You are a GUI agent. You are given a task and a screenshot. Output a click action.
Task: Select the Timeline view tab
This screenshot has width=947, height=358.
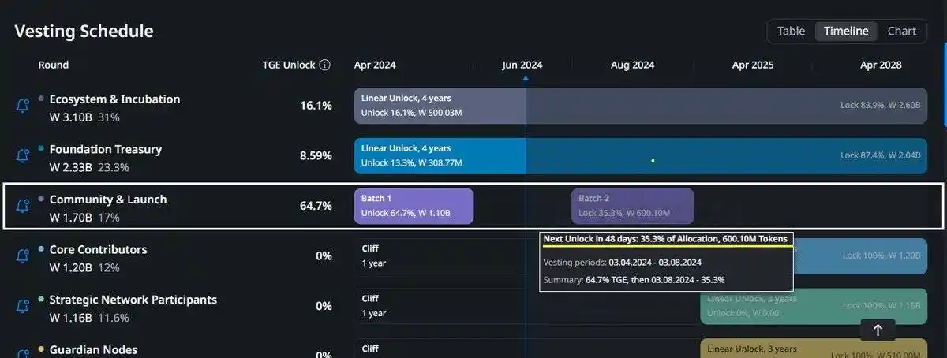[x=846, y=32]
